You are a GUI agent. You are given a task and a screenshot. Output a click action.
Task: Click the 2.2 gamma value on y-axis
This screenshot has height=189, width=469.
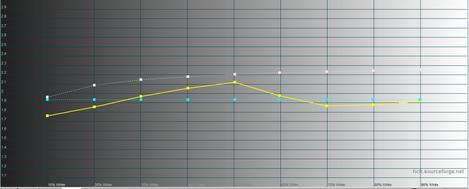click(x=4, y=73)
